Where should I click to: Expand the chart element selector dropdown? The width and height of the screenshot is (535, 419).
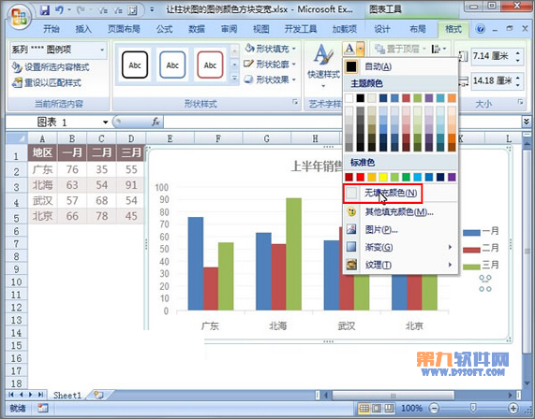point(102,50)
